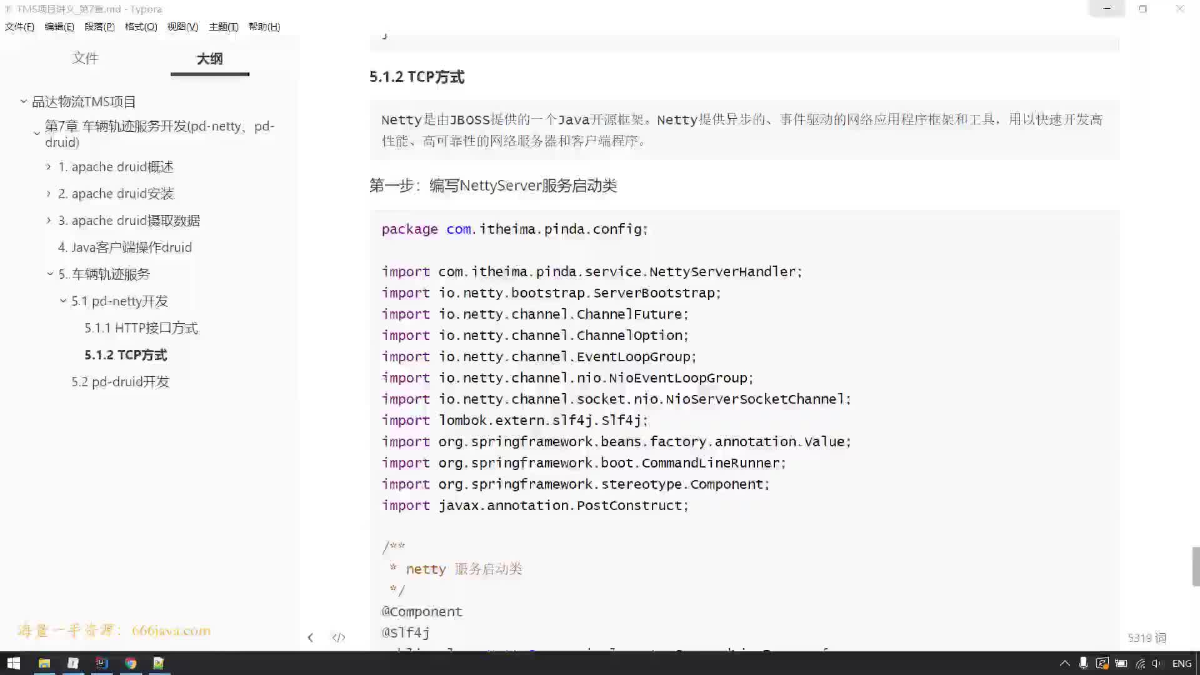Open Google Chrome from the taskbar
This screenshot has width=1200, height=675.
[x=131, y=663]
